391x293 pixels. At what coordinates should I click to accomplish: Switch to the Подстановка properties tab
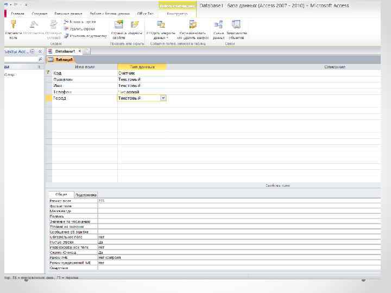tap(86, 195)
